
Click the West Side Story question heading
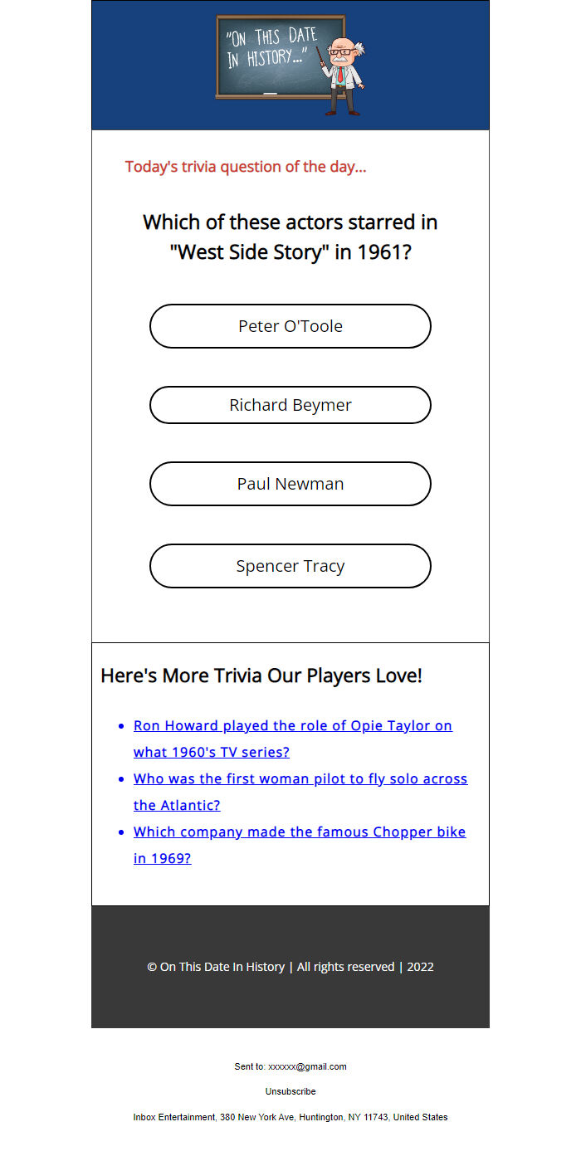click(290, 237)
